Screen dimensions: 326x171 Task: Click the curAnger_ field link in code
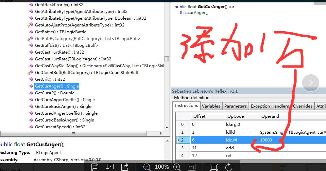click(198, 13)
